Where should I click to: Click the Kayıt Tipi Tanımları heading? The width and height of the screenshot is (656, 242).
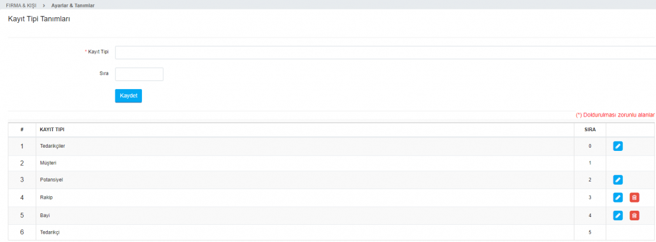tap(39, 19)
